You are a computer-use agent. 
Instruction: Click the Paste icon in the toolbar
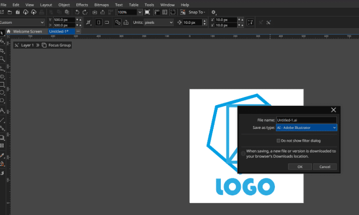tap(67, 12)
